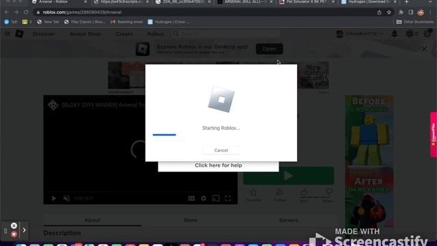
Task: Like the game with thumbs up
Action: (304, 192)
